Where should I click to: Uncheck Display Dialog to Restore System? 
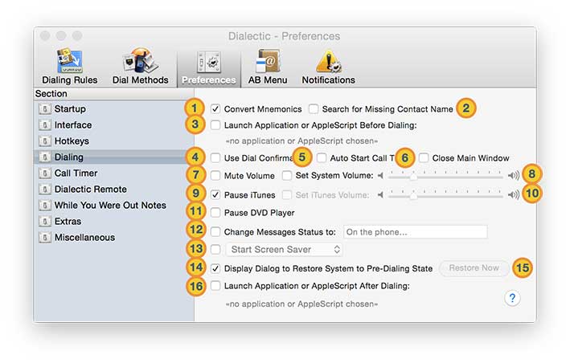point(215,268)
